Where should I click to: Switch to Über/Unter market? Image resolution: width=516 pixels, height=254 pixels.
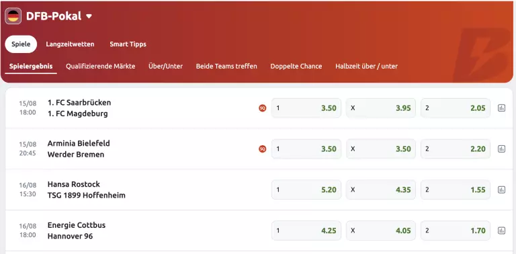(x=165, y=66)
